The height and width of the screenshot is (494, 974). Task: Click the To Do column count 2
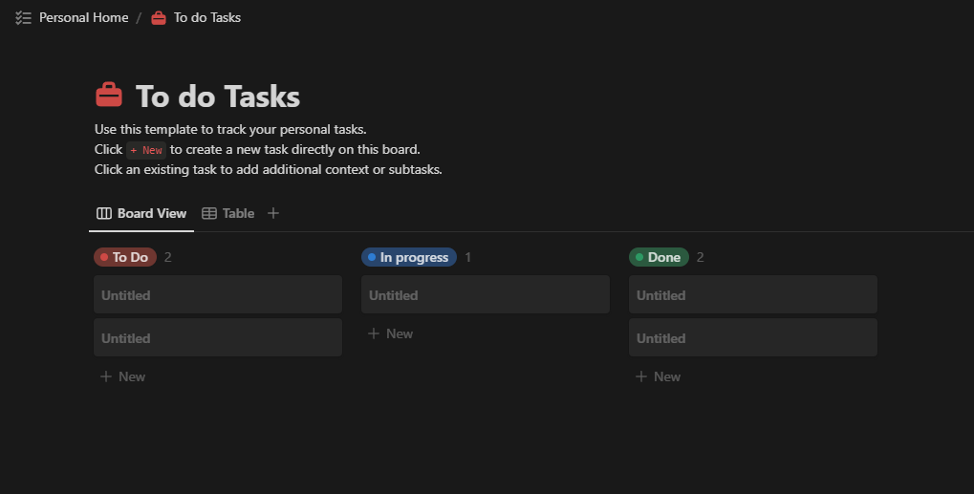(167, 257)
